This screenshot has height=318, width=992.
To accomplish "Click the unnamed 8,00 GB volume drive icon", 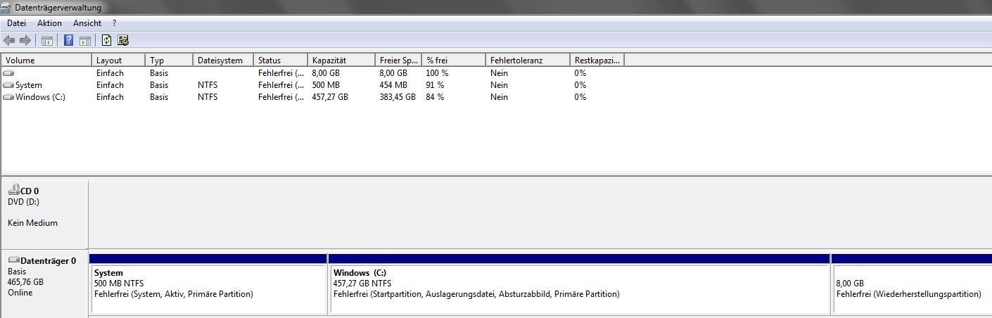I will tap(8, 73).
